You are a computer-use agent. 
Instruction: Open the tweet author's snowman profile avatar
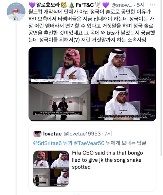(16, 12)
